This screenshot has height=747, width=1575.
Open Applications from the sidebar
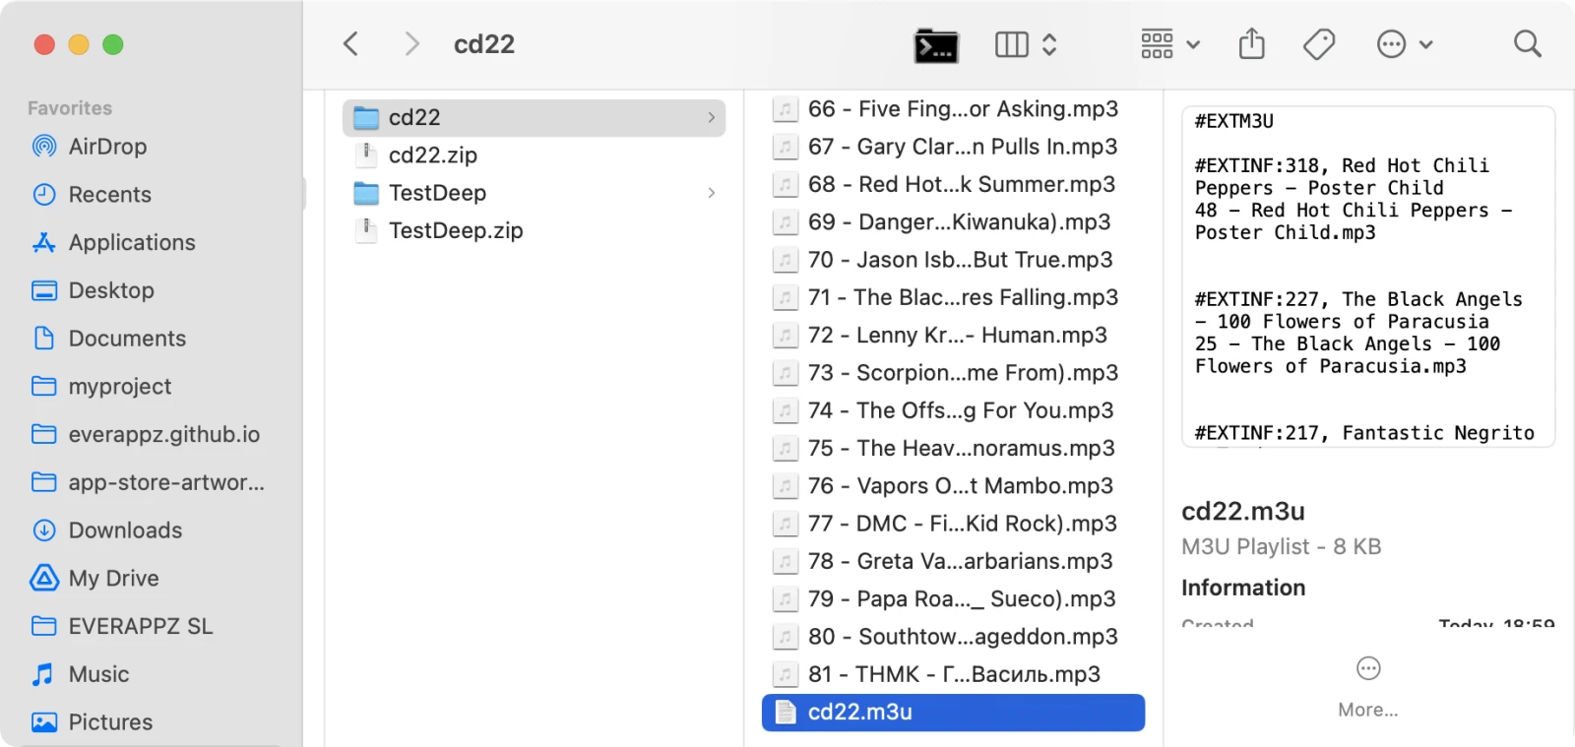(x=132, y=243)
